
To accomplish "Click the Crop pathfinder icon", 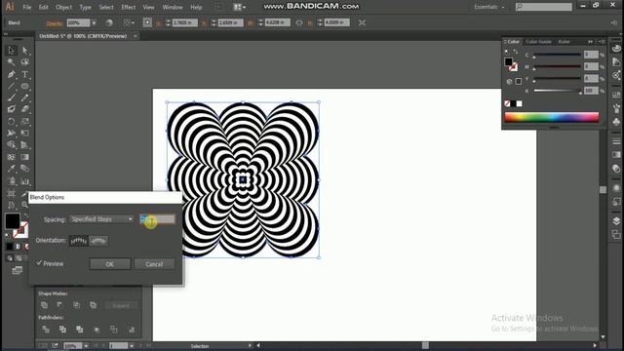I will coord(97,330).
